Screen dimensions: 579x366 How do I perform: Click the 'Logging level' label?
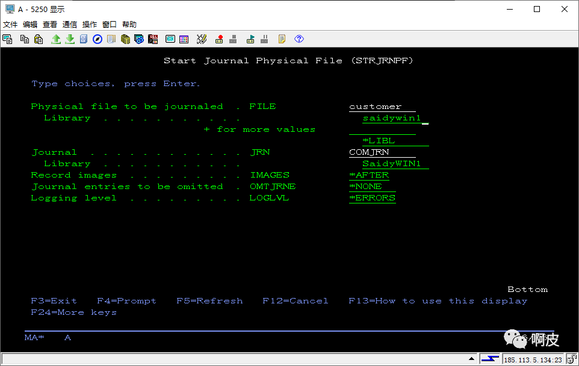74,198
